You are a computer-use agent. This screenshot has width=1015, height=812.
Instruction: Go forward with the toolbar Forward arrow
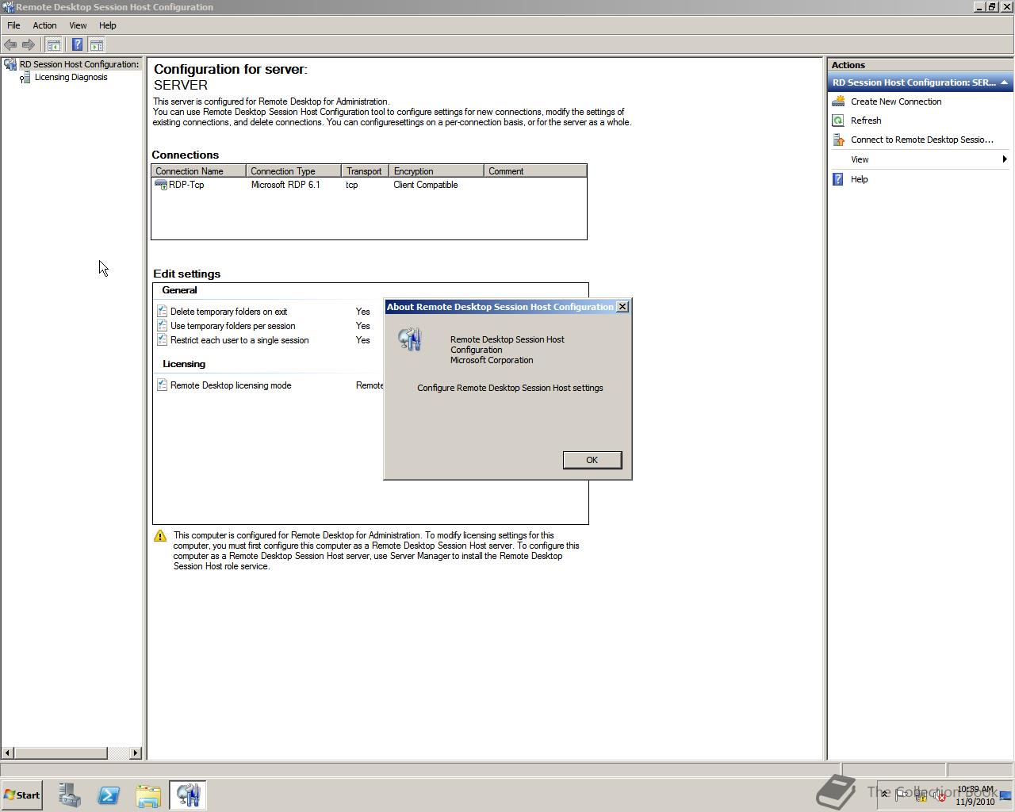pyautogui.click(x=29, y=45)
